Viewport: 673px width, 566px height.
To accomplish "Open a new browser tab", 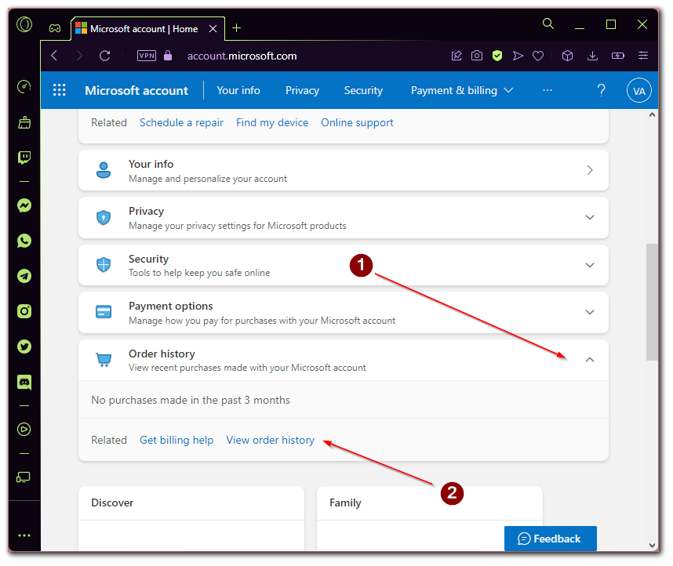I will 236,28.
